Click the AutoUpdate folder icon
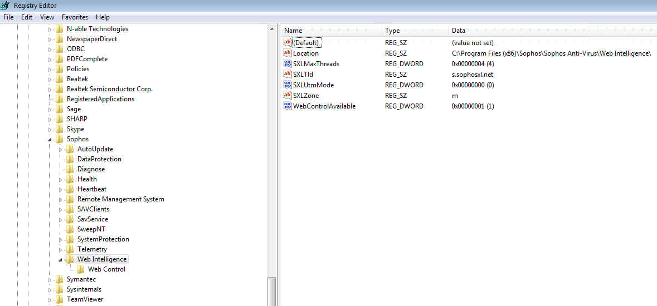 pyautogui.click(x=70, y=149)
